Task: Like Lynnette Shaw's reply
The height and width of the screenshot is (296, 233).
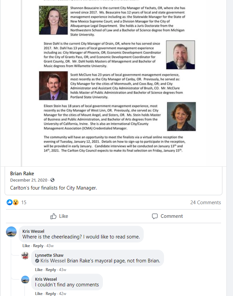Action: click(x=39, y=270)
